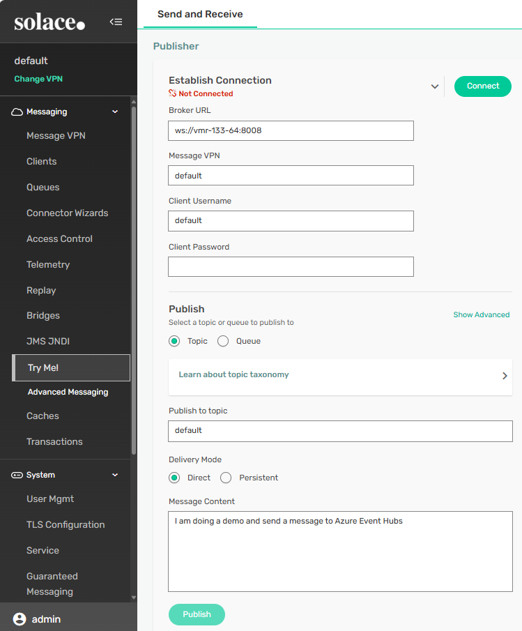Click the Client Password field
Viewport: 522px width, 631px height.
pos(291,266)
